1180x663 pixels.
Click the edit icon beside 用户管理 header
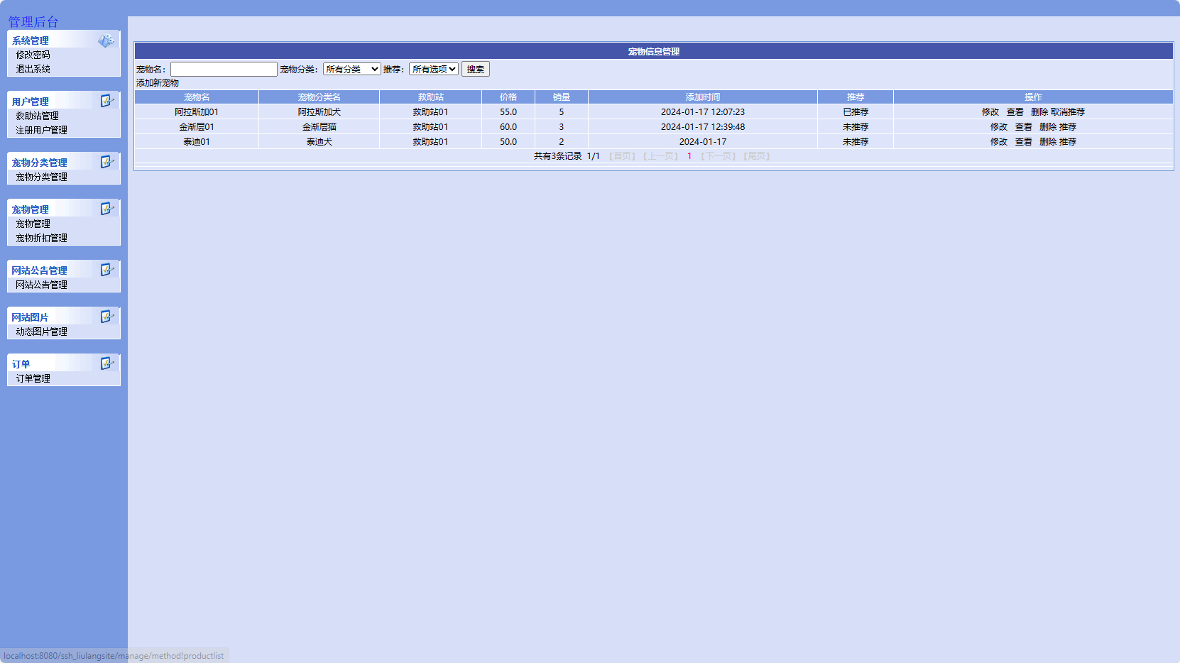(106, 101)
